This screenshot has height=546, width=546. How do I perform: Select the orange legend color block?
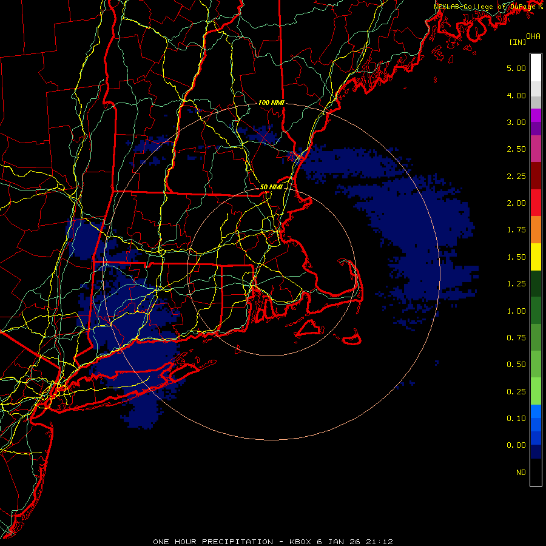(x=536, y=230)
